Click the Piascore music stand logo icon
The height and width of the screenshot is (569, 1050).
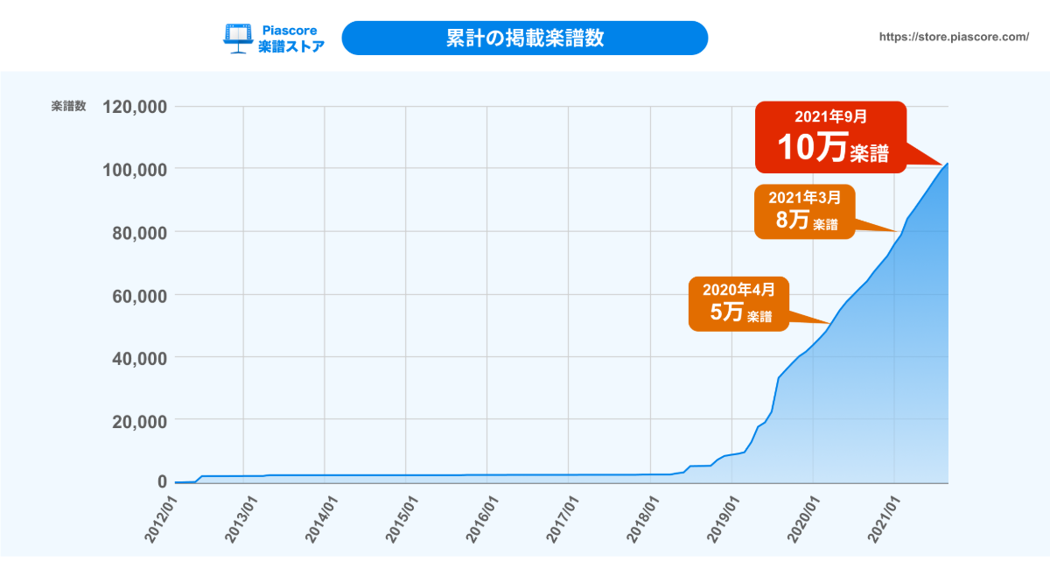(x=239, y=39)
